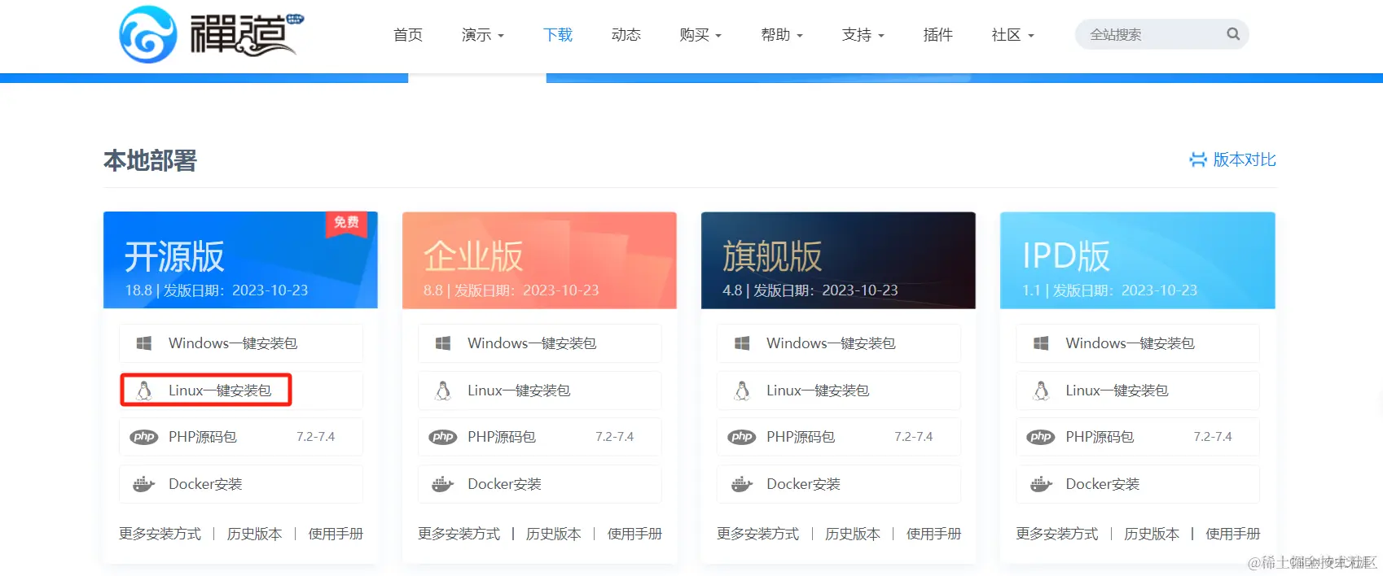Click the 企业版 card header banner
This screenshot has width=1383, height=576.
tap(539, 260)
